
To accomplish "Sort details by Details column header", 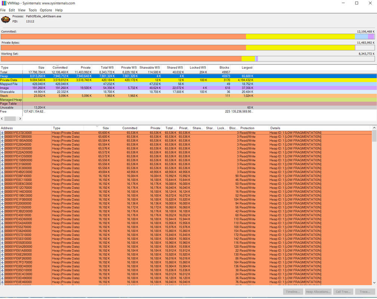I will (x=320, y=128).
